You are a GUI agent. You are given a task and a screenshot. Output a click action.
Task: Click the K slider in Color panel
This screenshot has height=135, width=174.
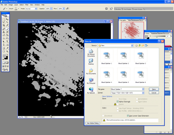point(157,37)
